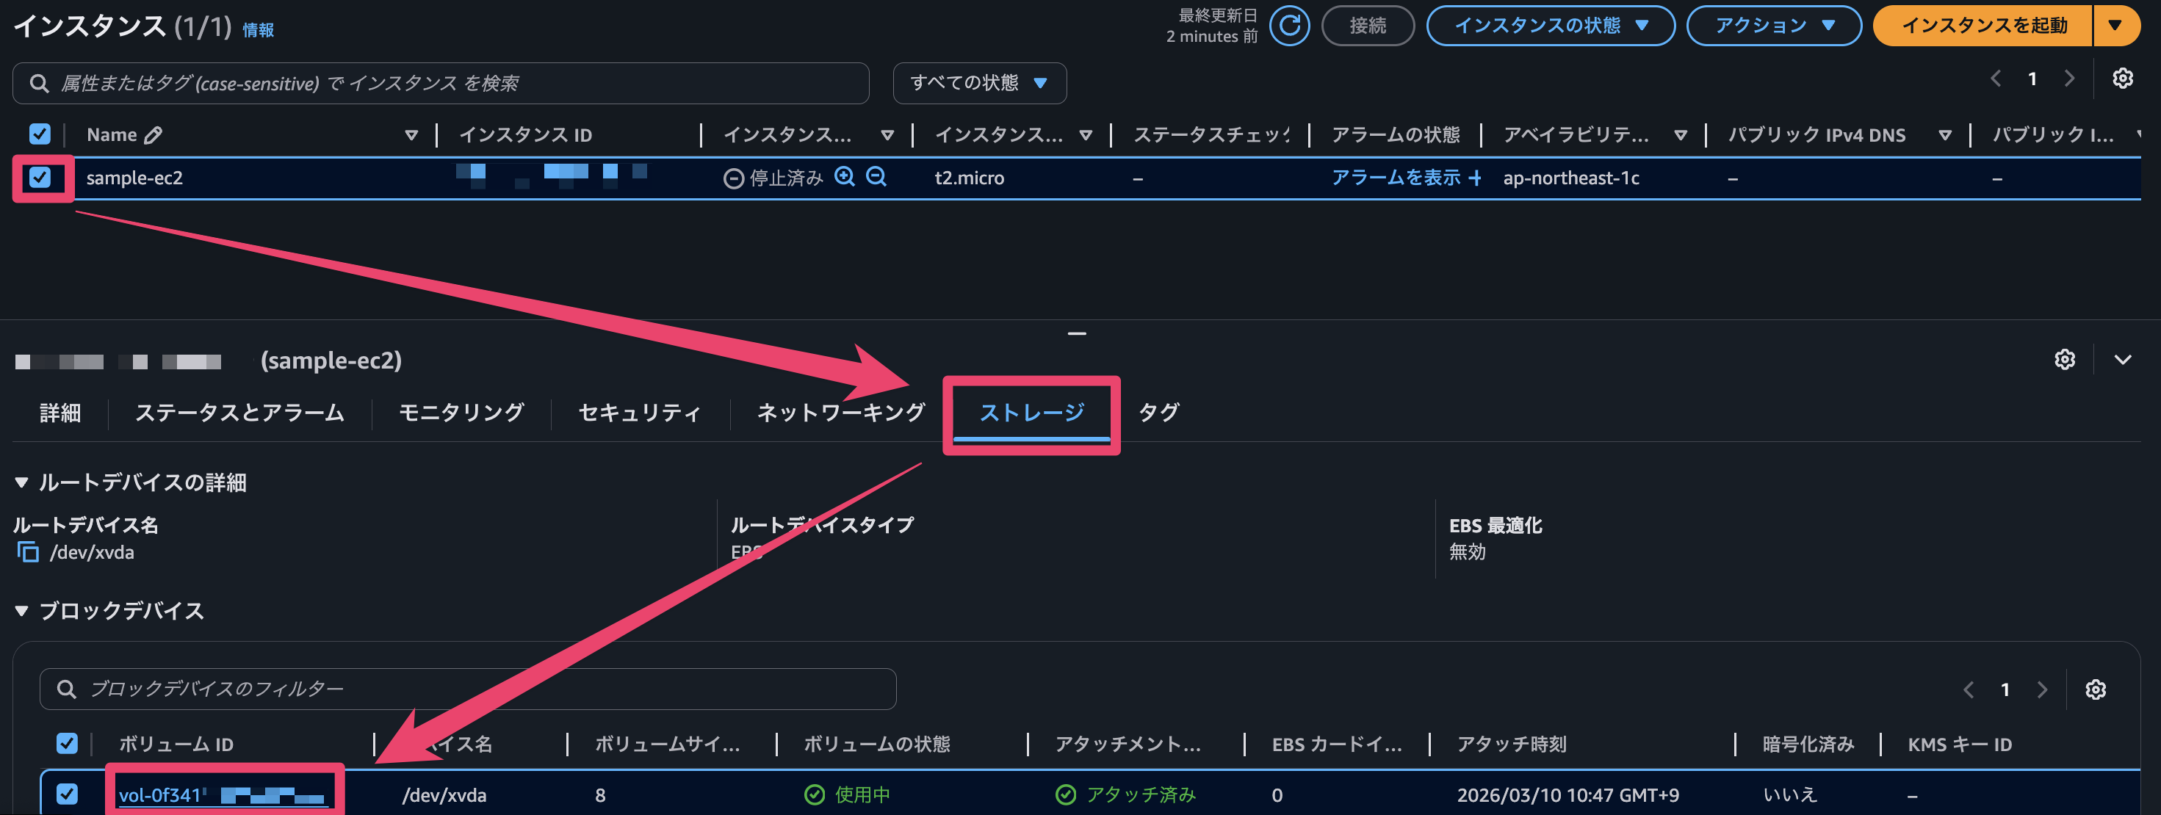
Task: Click the 接続 button
Action: tap(1368, 25)
